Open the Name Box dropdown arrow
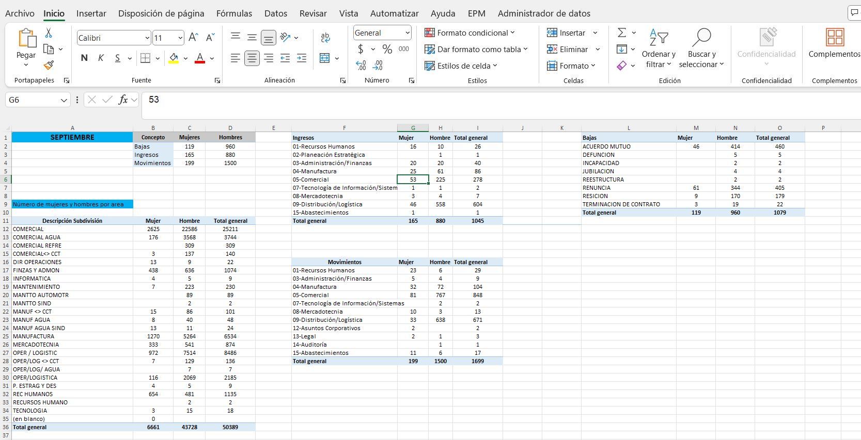This screenshot has height=440, width=861. click(64, 100)
